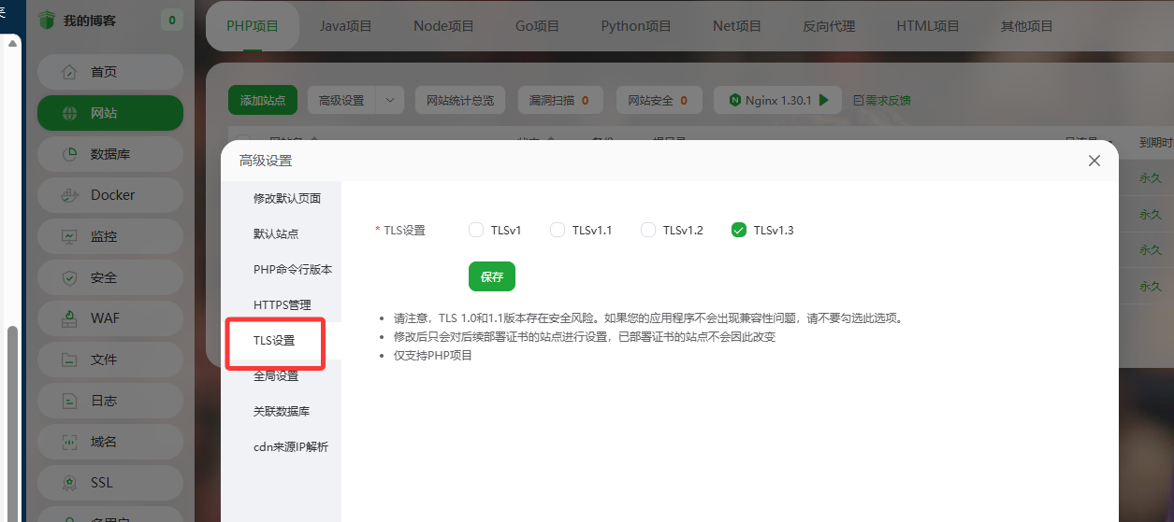Click the domain icon beside 域名
Image resolution: width=1174 pixels, height=522 pixels.
[x=69, y=442]
